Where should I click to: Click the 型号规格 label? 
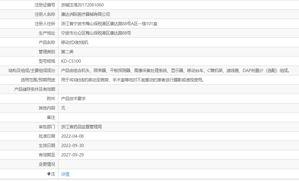pos(47,61)
